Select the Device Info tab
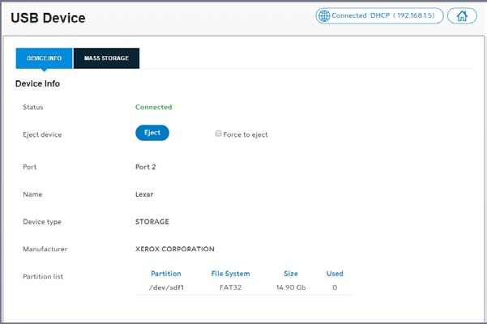487x324 pixels. pyautogui.click(x=44, y=58)
